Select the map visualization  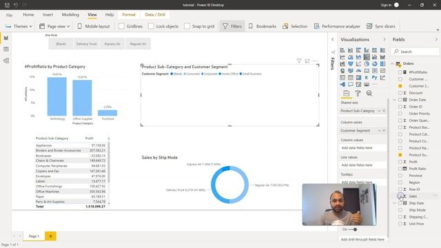[342, 71]
